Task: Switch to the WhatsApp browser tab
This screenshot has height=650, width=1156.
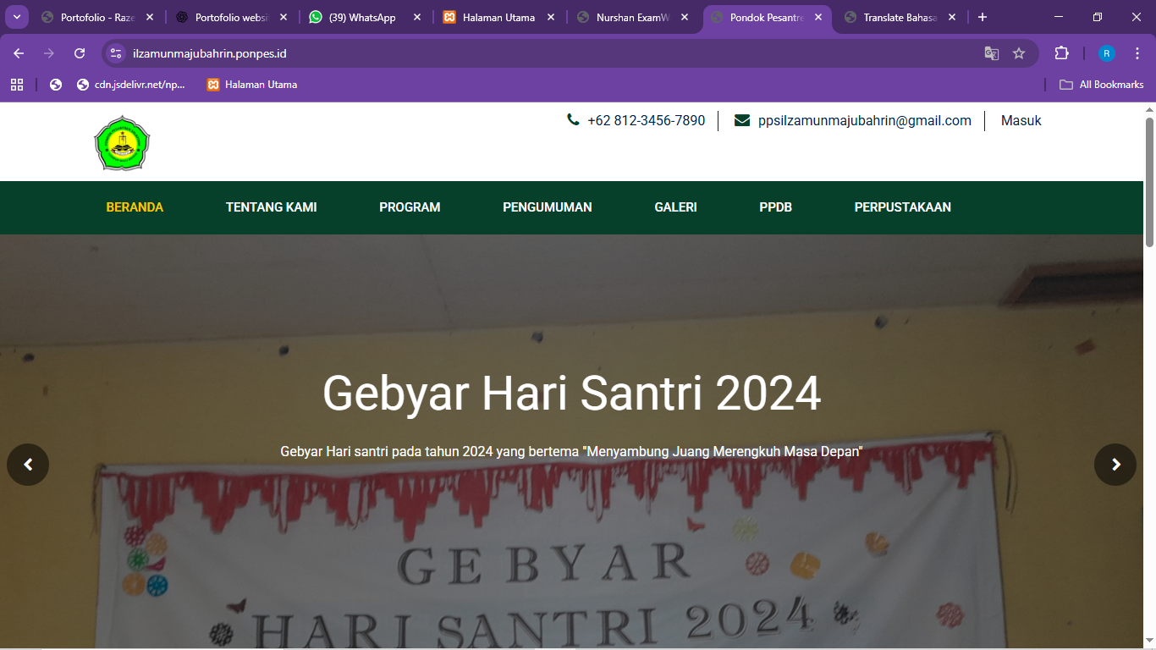Action: click(x=359, y=16)
